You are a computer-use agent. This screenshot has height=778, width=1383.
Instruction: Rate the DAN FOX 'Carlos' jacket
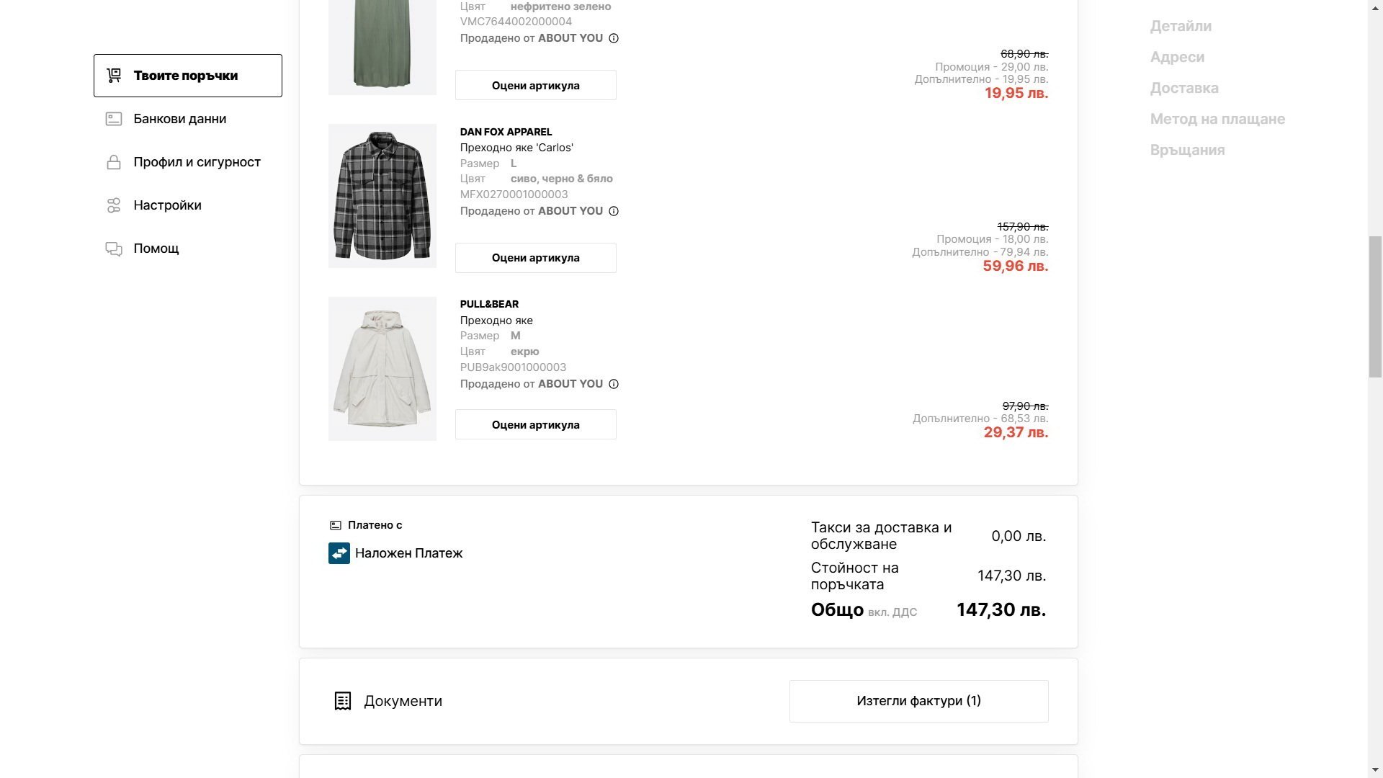pyautogui.click(x=535, y=258)
